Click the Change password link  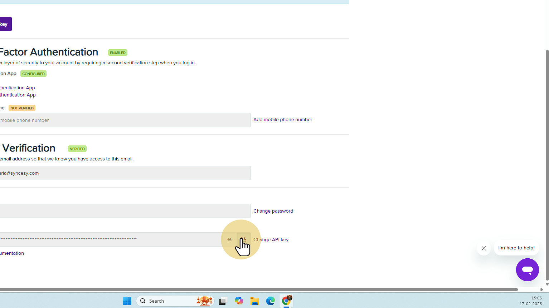click(273, 211)
